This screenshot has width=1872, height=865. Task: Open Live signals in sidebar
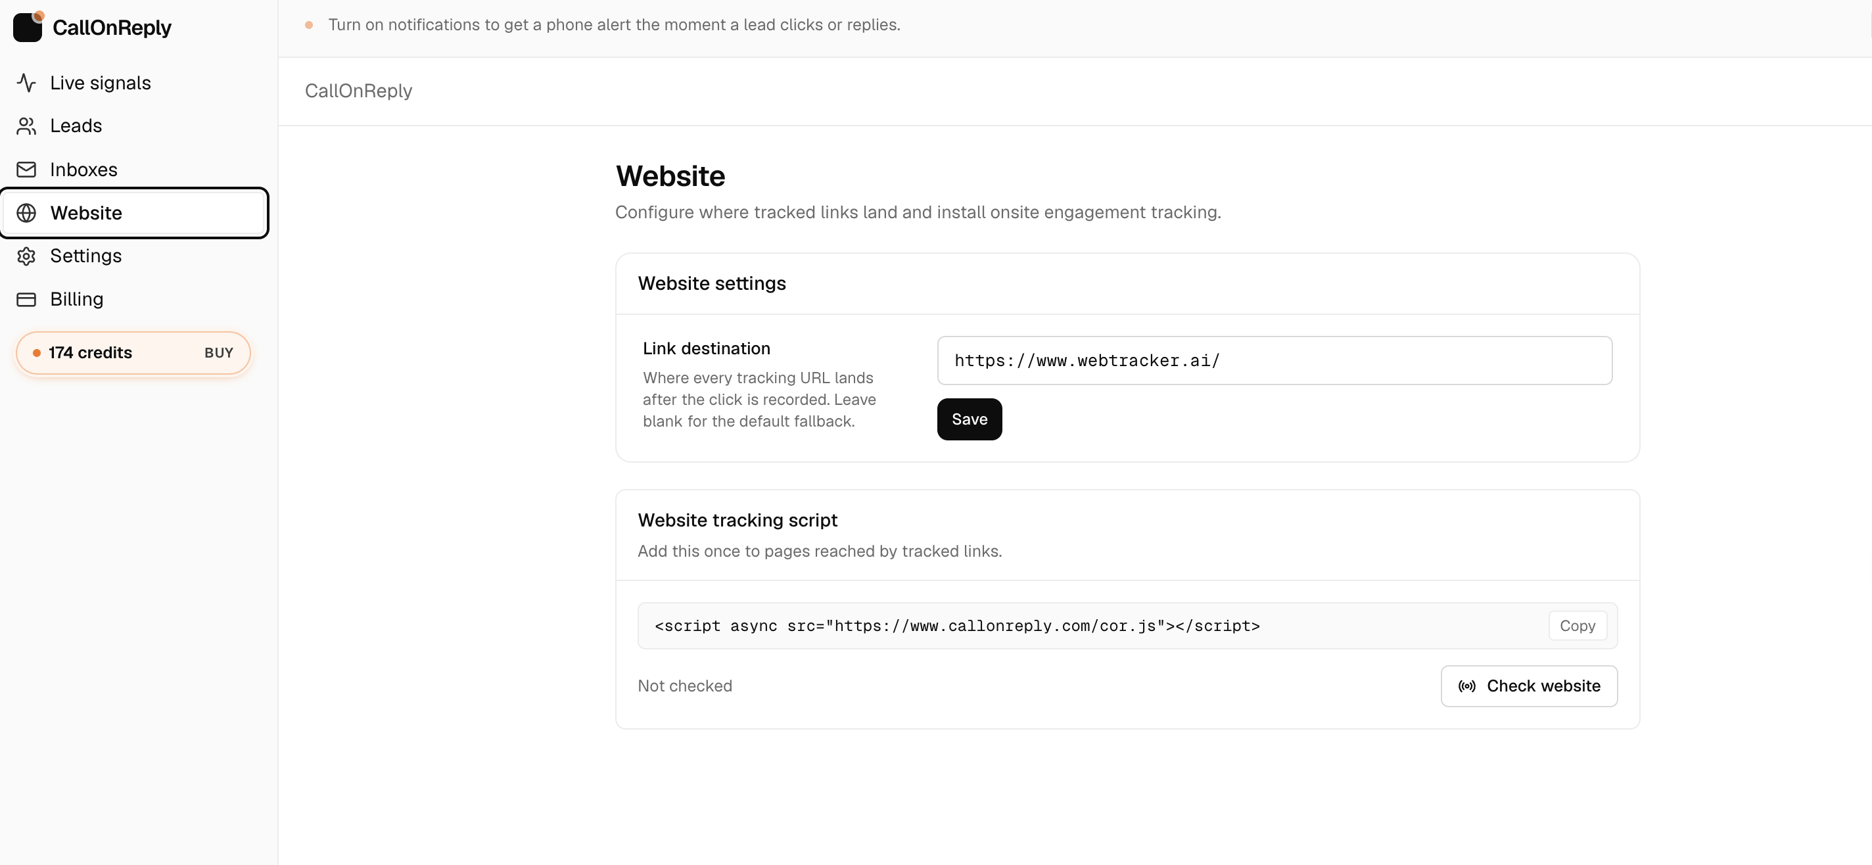135,83
